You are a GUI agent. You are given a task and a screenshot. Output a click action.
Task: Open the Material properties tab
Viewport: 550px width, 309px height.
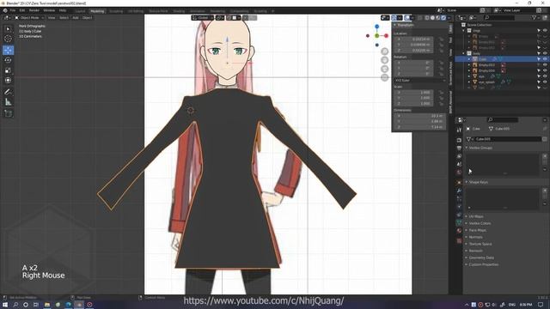pyautogui.click(x=459, y=231)
